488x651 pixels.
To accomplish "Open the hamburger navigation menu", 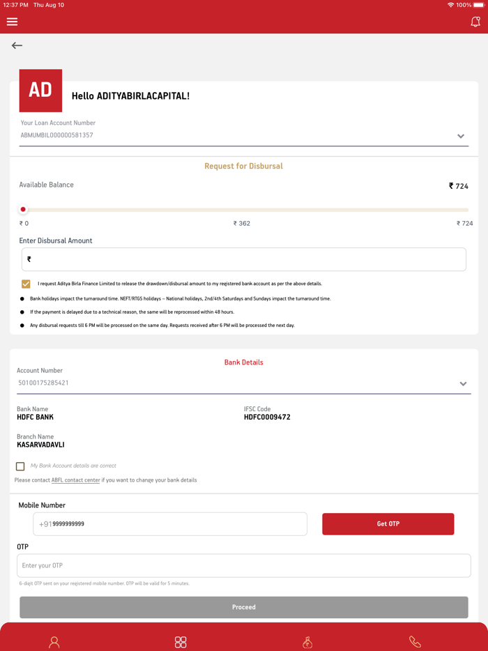I will pyautogui.click(x=12, y=21).
